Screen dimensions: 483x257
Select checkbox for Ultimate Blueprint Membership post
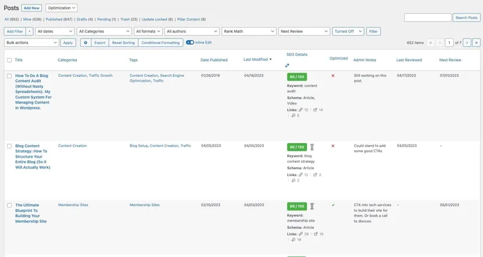[x=10, y=205]
